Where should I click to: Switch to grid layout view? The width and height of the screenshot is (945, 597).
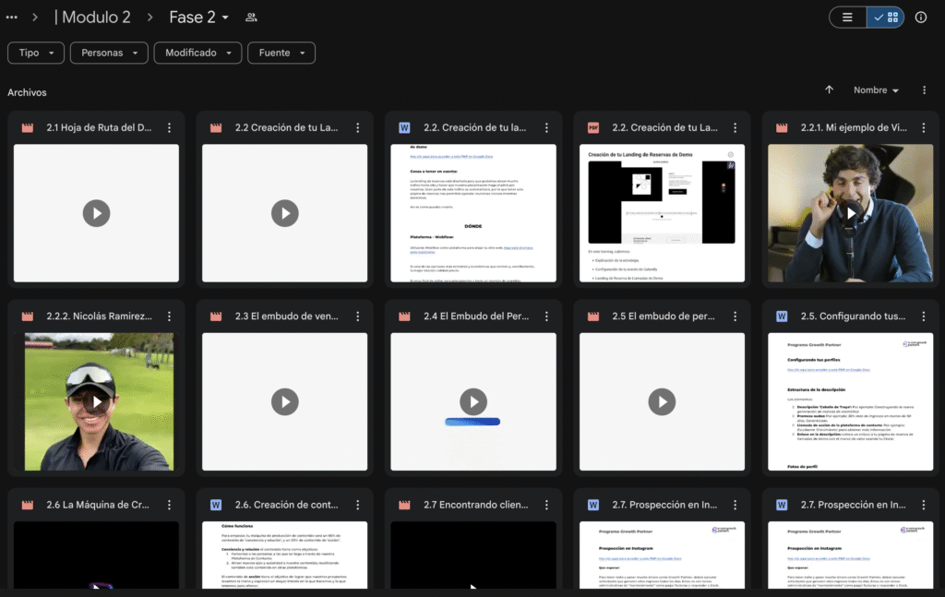[885, 18]
